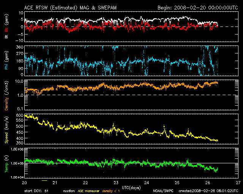Click the 'Phi (gsm)' axis label
243x194 pixels.
coord(6,60)
